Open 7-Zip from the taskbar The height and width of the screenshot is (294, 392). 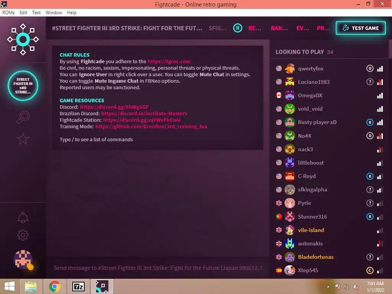coord(78,286)
